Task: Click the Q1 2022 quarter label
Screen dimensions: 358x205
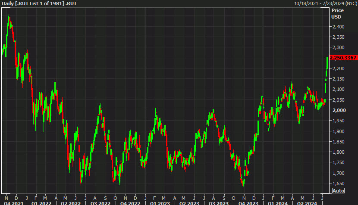Action: pyautogui.click(x=41, y=203)
